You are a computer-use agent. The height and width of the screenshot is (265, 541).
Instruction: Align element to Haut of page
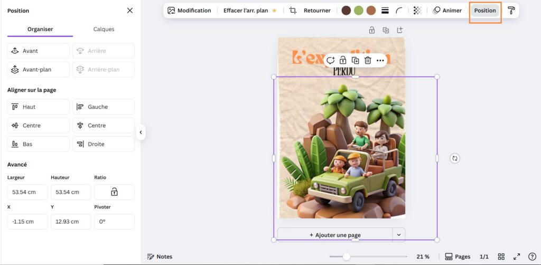38,107
